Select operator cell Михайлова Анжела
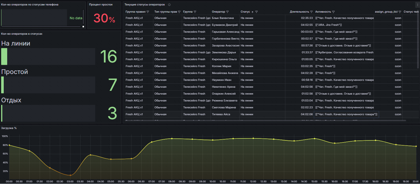The width and height of the screenshot is (420, 184). [225, 73]
